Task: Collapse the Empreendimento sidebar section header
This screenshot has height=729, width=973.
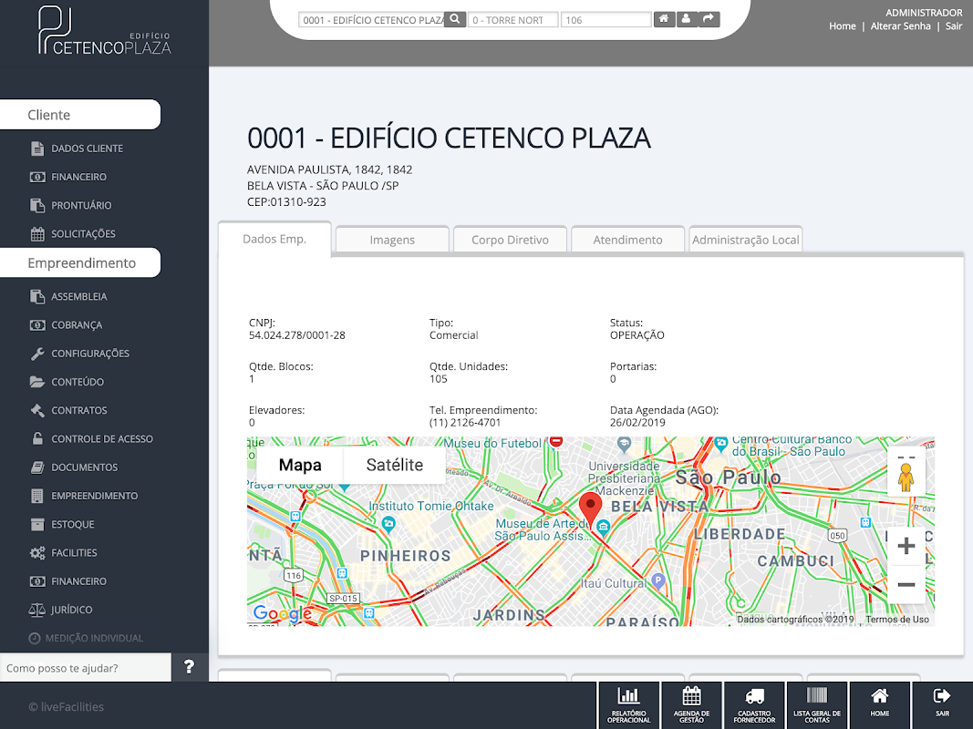Action: click(80, 262)
